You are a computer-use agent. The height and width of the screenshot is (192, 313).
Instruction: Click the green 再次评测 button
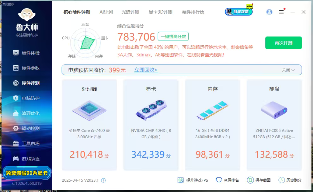283,43
